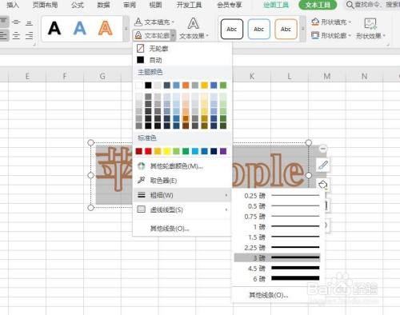
Task: Open the 会员专享 ribbon tab
Action: [x=230, y=5]
